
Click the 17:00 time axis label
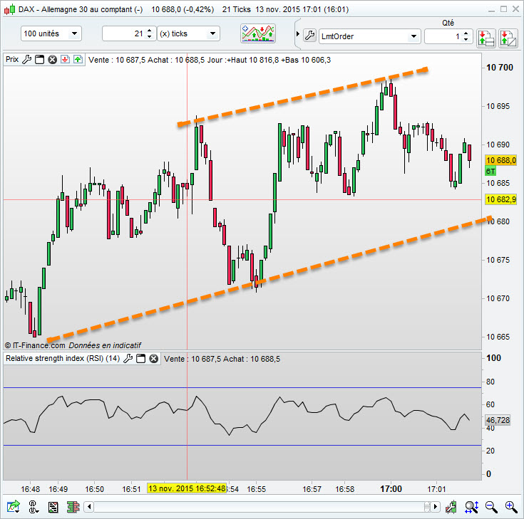(x=391, y=489)
